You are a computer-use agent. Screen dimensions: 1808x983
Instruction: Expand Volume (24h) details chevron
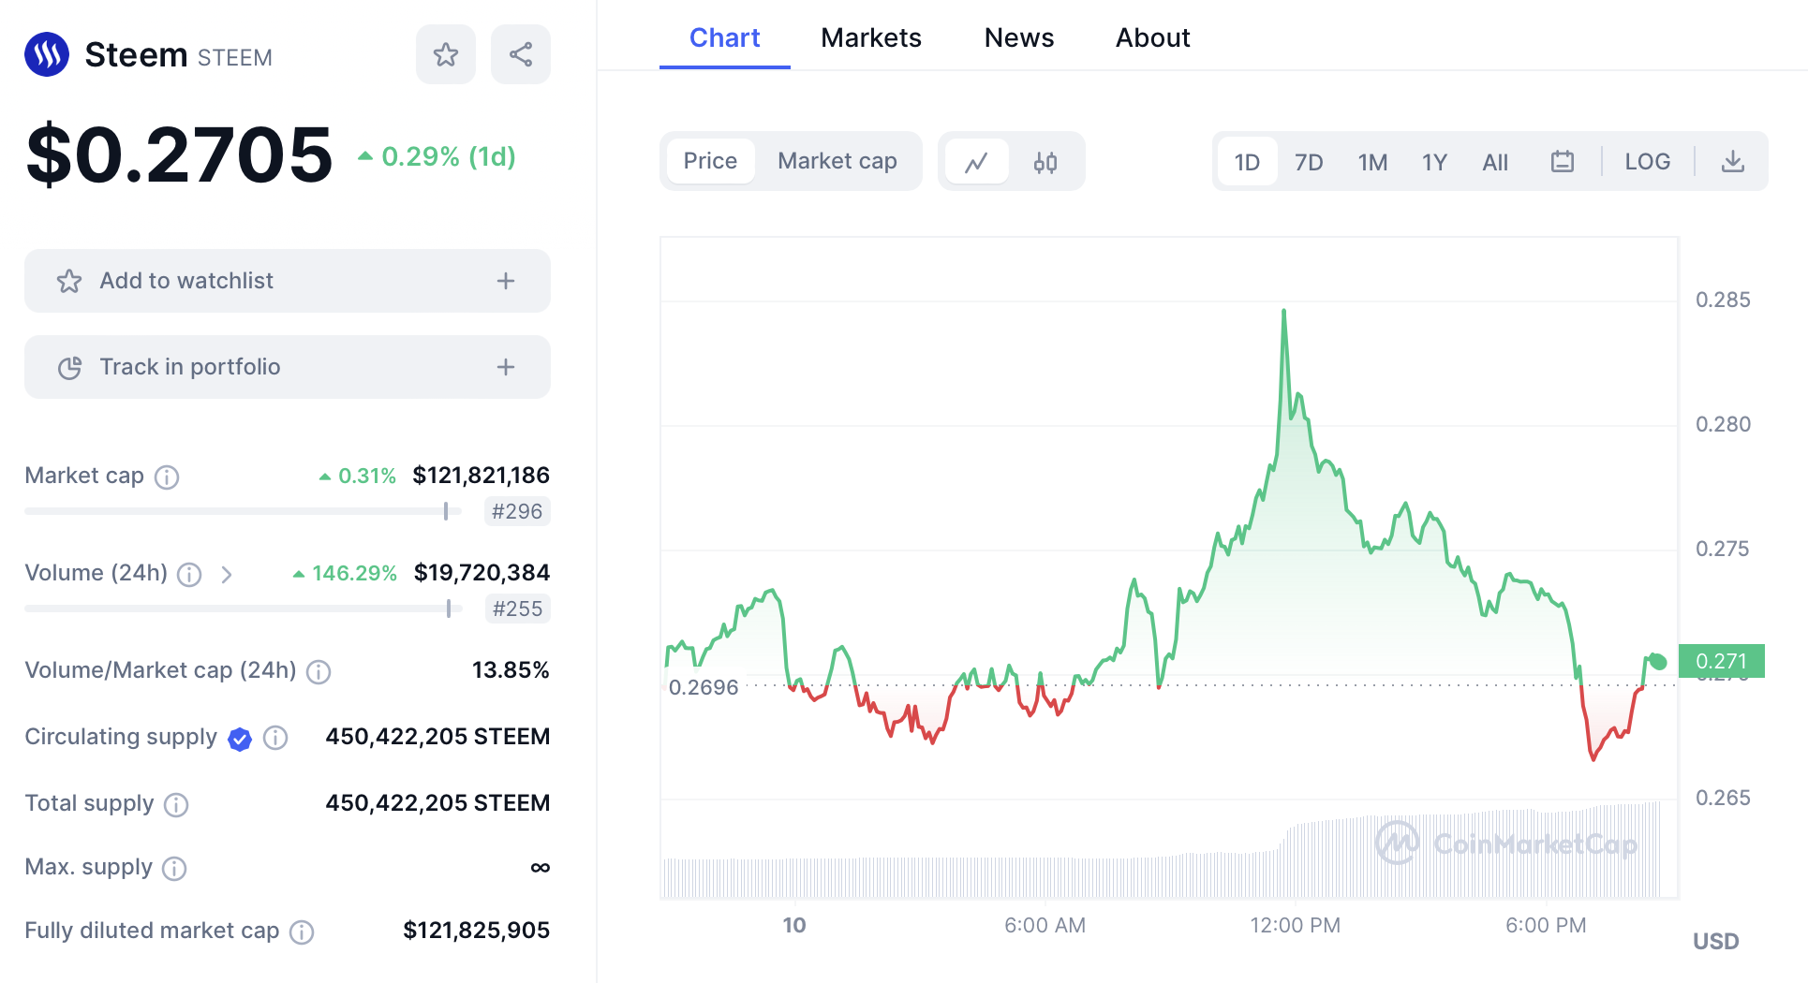click(x=227, y=575)
